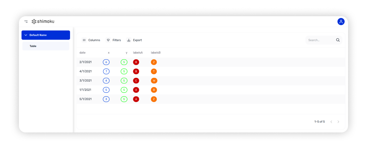Click the search magnifier icon
This screenshot has height=149, width=367.
coord(338,40)
